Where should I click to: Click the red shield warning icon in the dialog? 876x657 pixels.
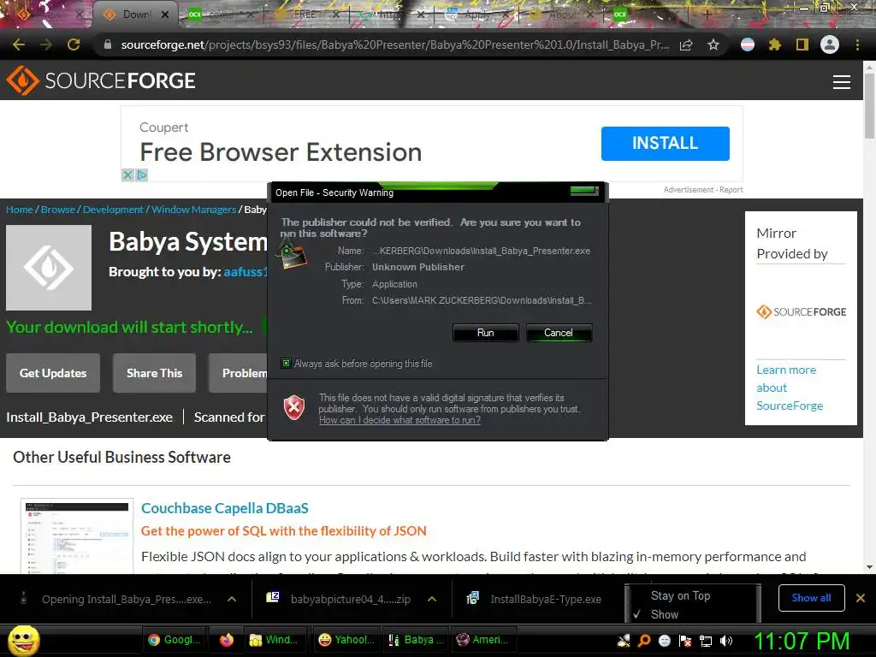(x=294, y=408)
